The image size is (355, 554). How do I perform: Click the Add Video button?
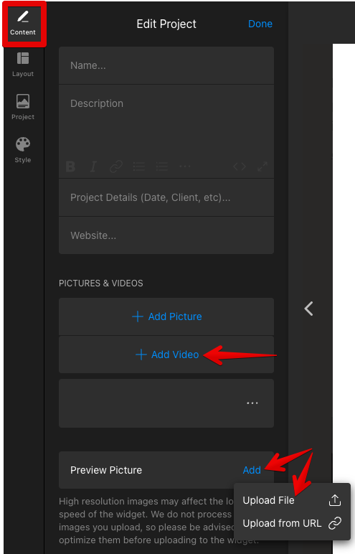click(x=166, y=355)
